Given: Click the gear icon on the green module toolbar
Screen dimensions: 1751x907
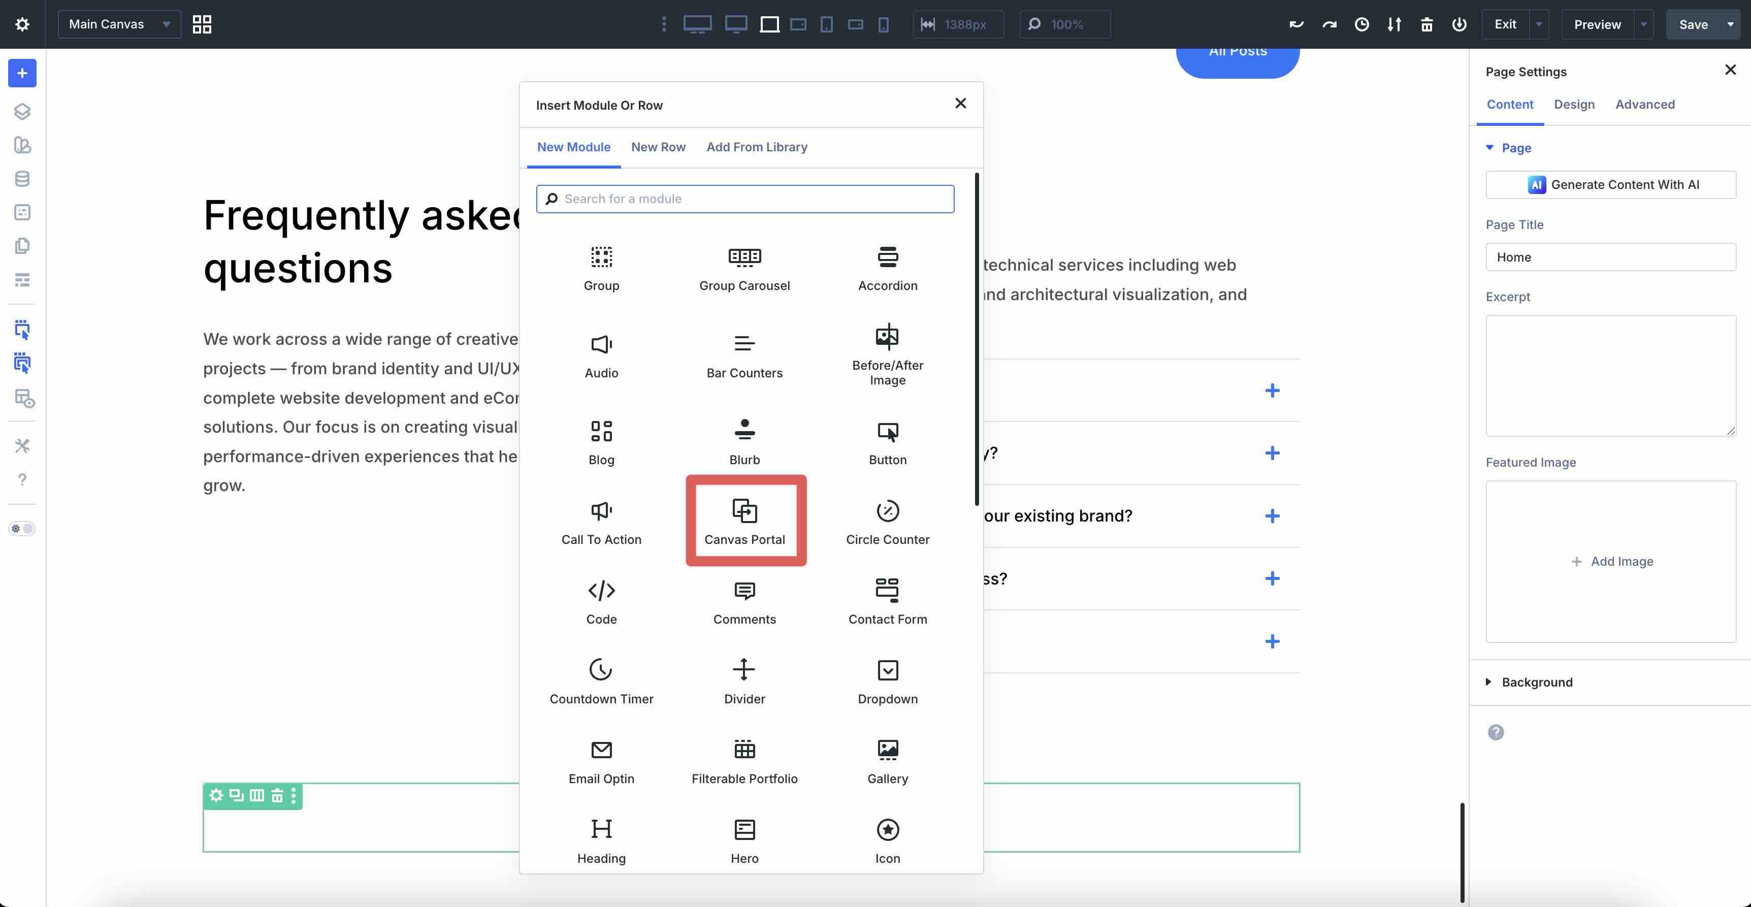Looking at the screenshot, I should point(216,795).
